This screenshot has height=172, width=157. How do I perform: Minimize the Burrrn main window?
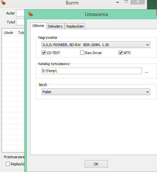tap(118, 2)
